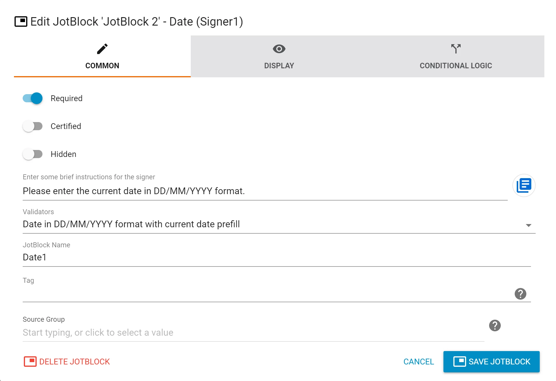The height and width of the screenshot is (381, 556).
Task: Click 'Enter some brief instructions' label
Action: point(89,177)
